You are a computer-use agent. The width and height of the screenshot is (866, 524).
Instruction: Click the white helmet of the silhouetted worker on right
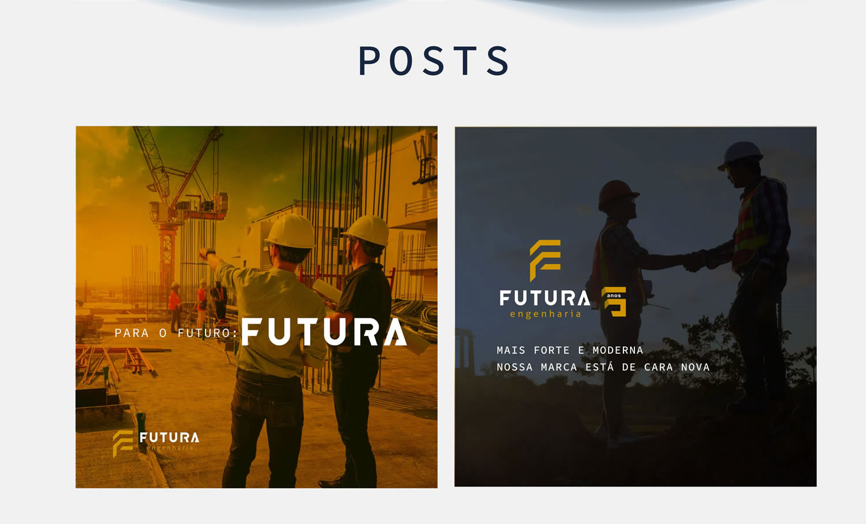(741, 155)
